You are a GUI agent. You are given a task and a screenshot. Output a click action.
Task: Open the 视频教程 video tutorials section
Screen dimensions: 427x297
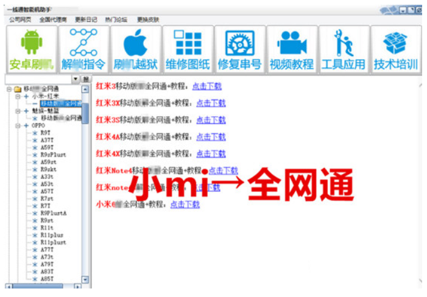point(292,49)
